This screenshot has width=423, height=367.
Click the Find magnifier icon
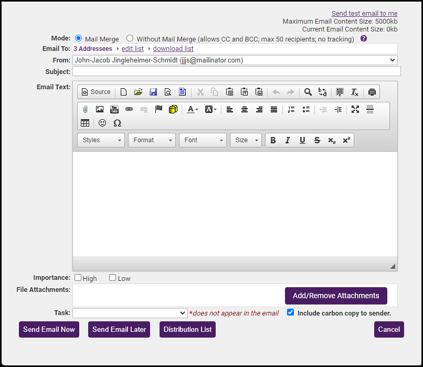[308, 92]
